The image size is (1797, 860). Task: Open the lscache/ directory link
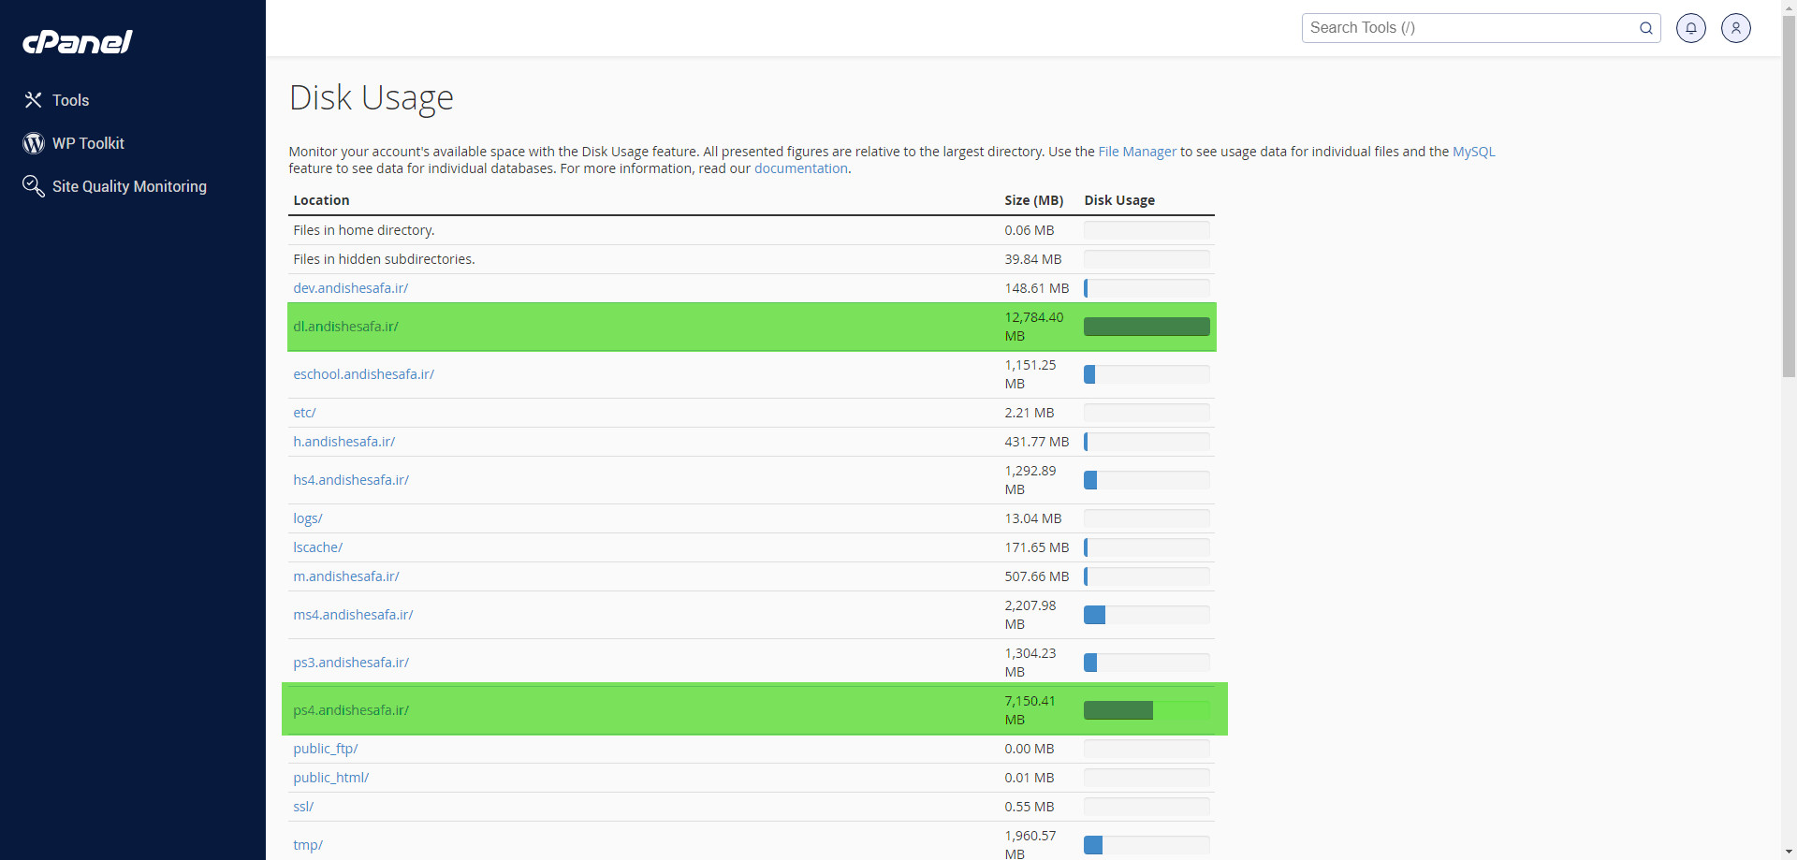(x=317, y=547)
